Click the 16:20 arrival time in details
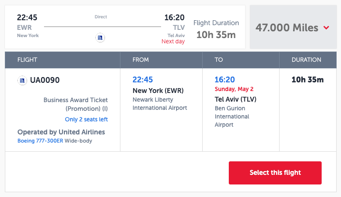Viewport: 341px width, 197px height. coord(225,80)
